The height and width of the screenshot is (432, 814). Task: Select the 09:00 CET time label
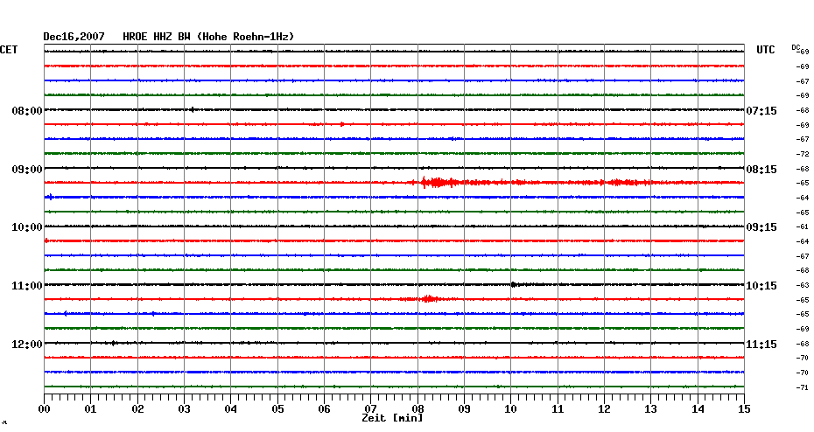27,170
